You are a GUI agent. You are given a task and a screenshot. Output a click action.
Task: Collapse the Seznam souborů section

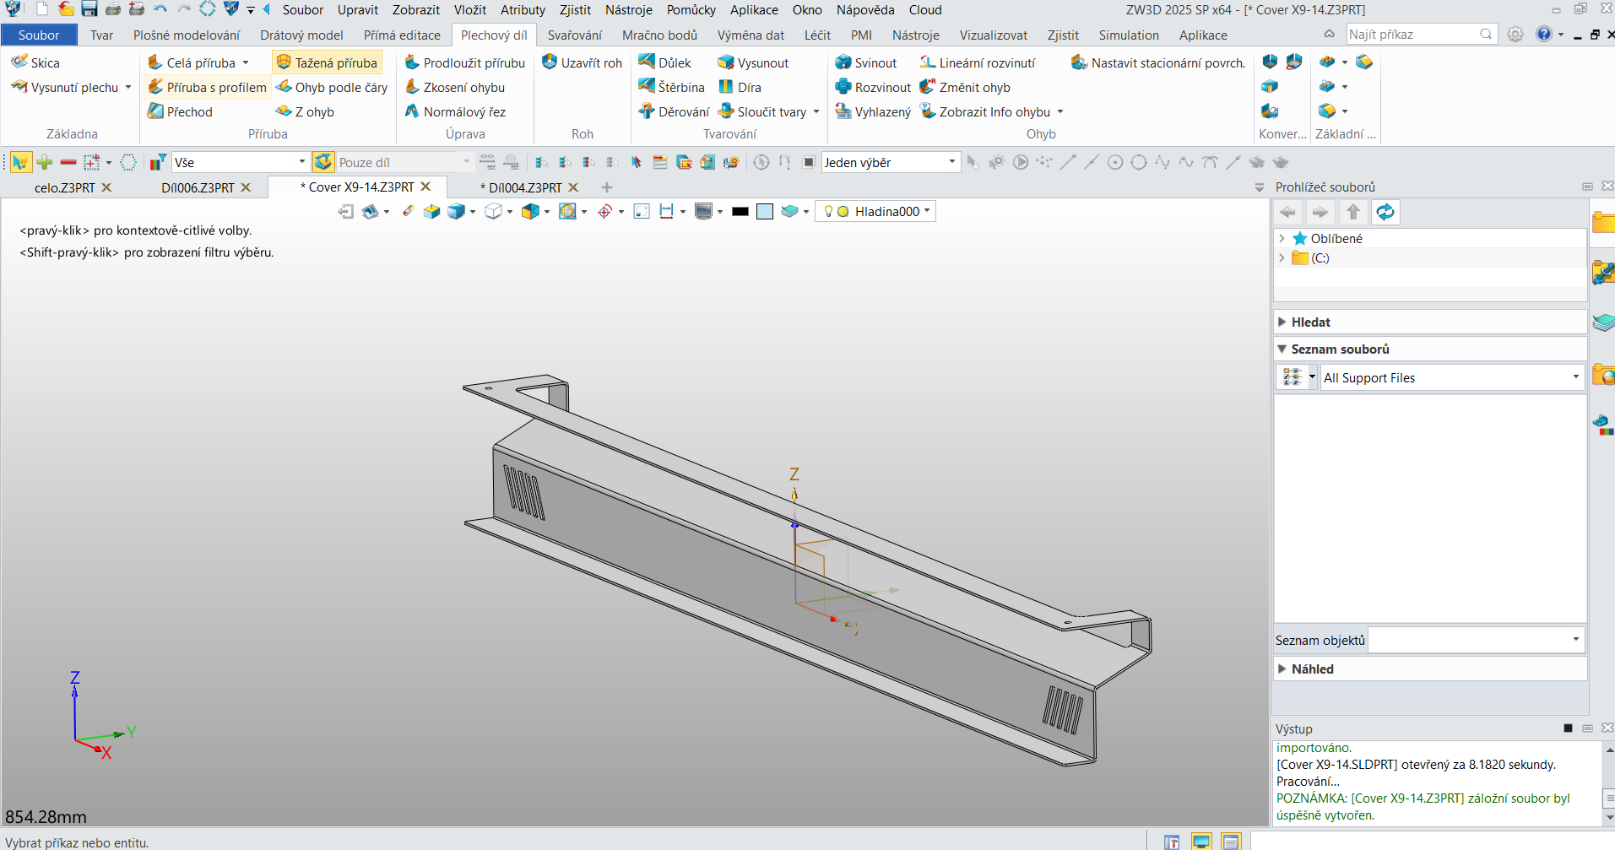(1282, 349)
